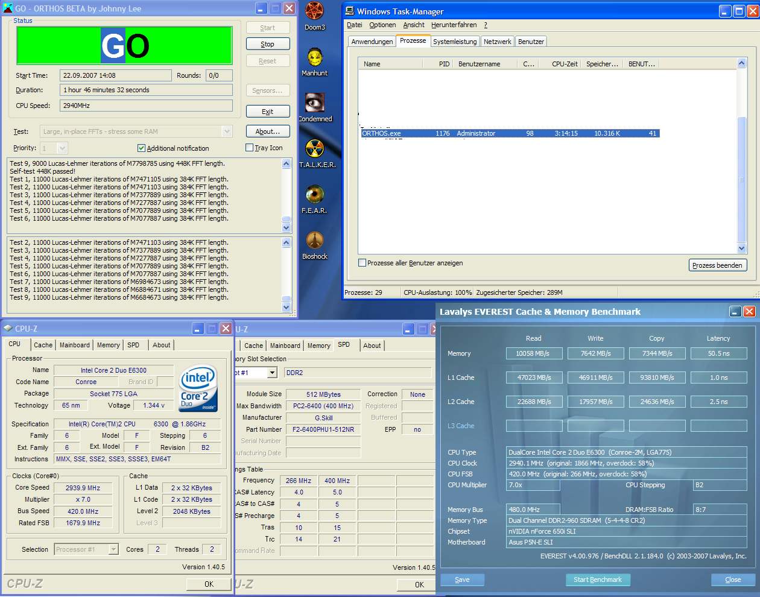The image size is (760, 597).
Task: Open the Memory tab in front CPU-Z
Action: [109, 346]
